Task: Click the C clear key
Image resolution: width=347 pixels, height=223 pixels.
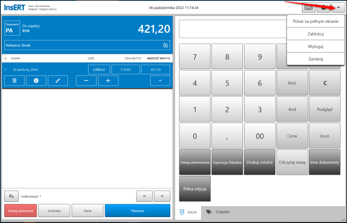Action: coord(325,83)
